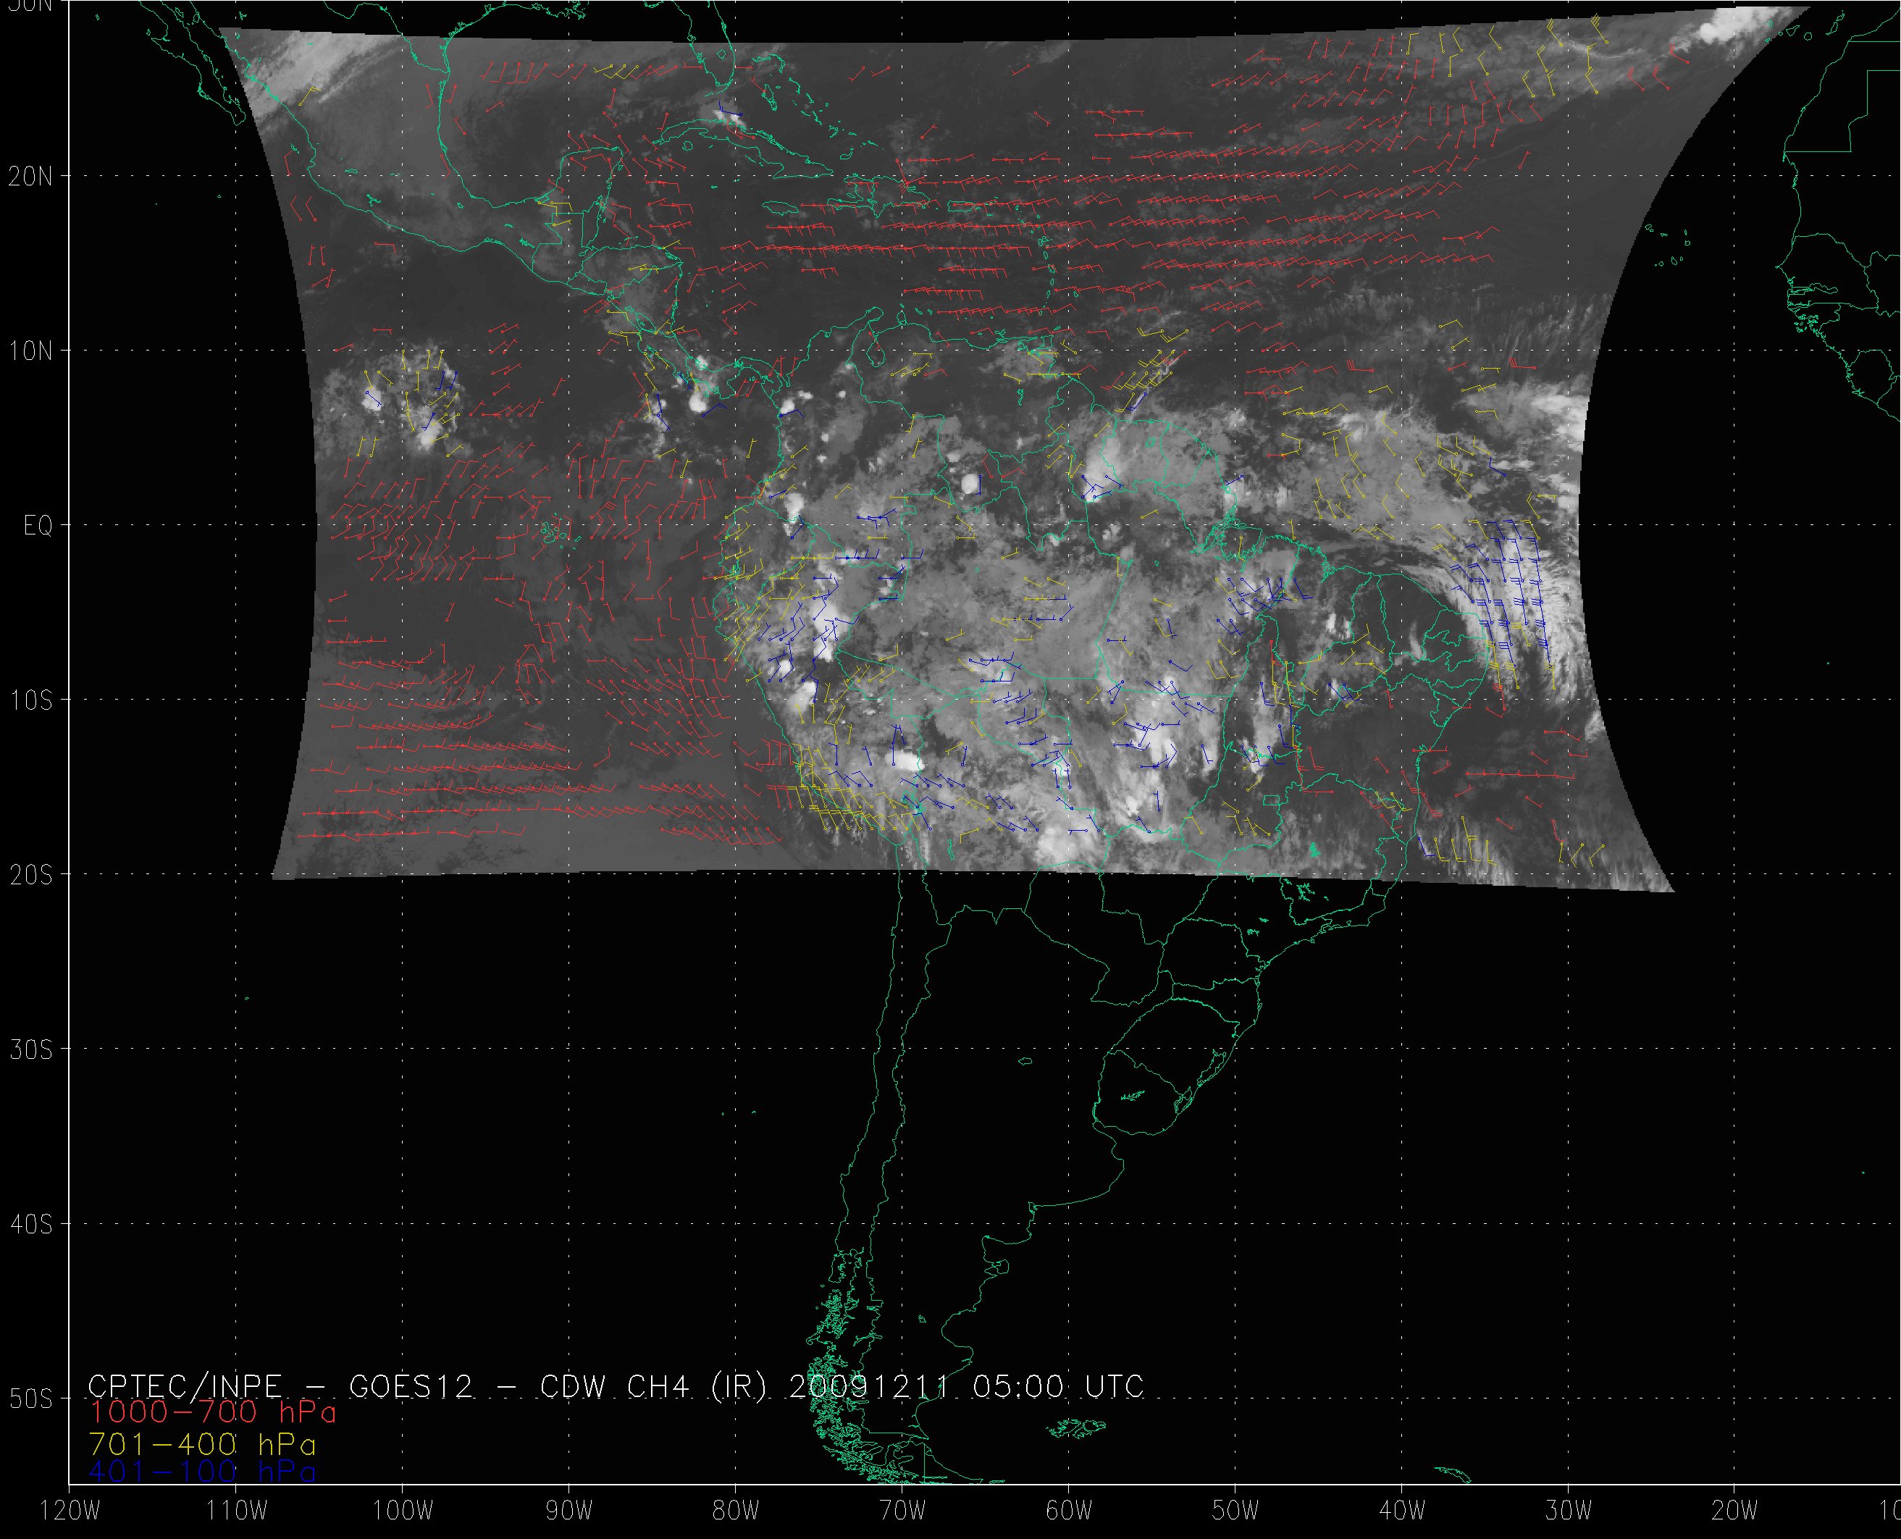The width and height of the screenshot is (1901, 1539).
Task: Click the yellow 701-400 hPa legend entry
Action: (203, 1444)
